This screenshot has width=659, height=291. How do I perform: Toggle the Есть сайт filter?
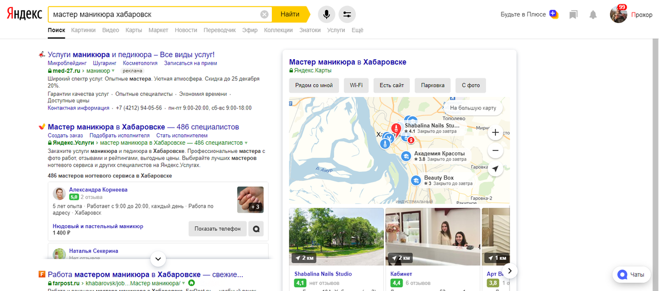pyautogui.click(x=392, y=85)
